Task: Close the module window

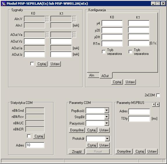Action: (163, 4)
